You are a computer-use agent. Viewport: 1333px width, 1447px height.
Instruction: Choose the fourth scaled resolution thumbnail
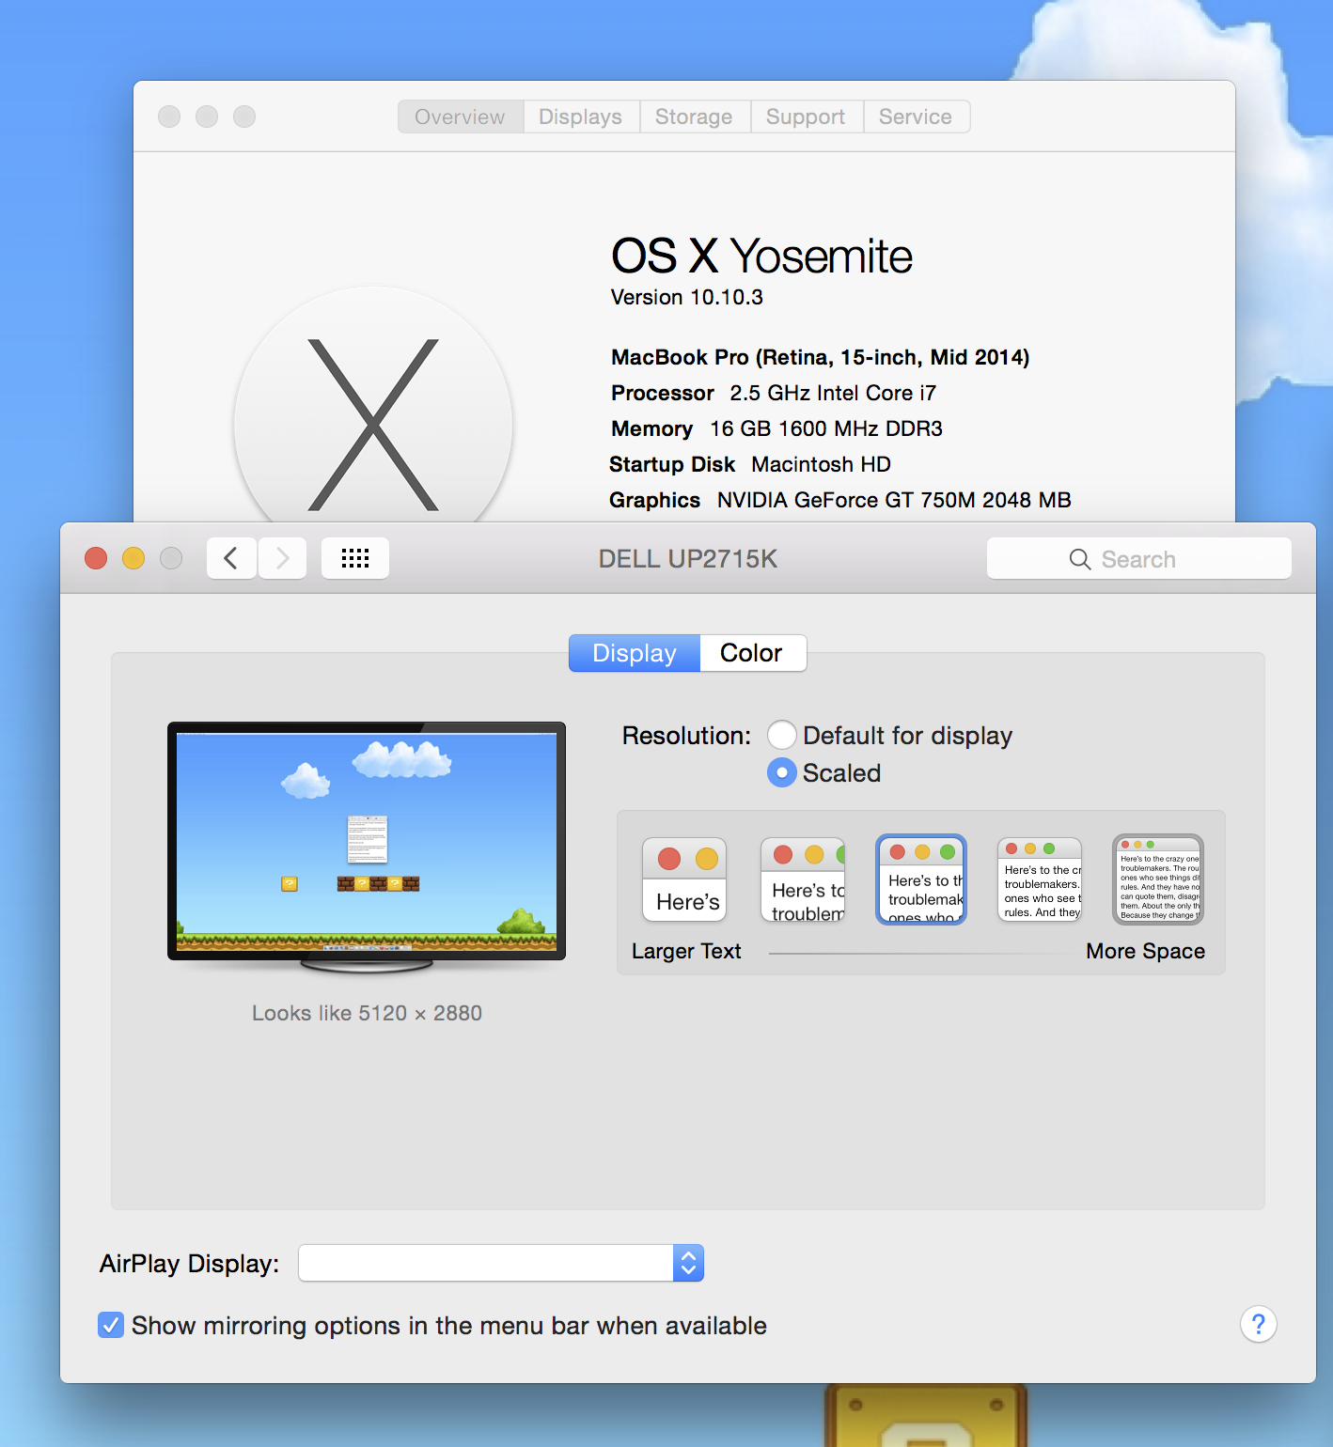tap(1040, 879)
